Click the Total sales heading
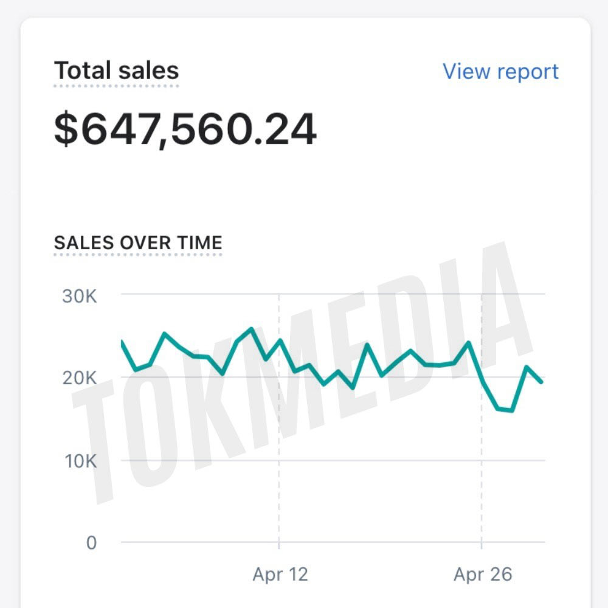 point(116,71)
